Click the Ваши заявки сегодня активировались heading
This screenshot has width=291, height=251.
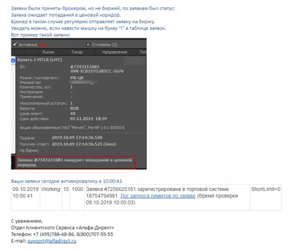67,181
